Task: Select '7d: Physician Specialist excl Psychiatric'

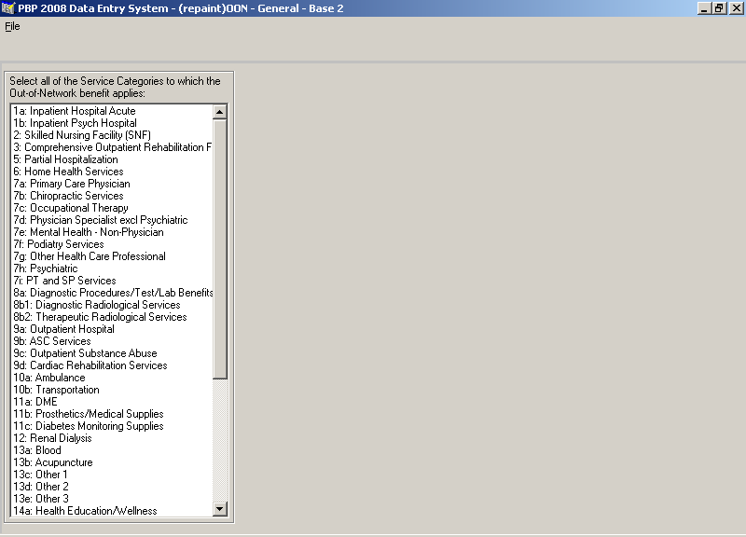Action: coord(112,220)
